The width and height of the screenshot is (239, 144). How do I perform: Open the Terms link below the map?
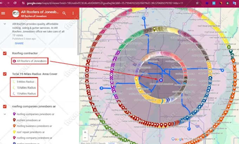coord(111,143)
